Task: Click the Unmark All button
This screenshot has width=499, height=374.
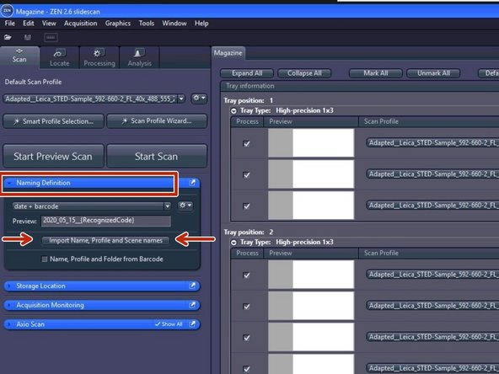Action: point(433,73)
